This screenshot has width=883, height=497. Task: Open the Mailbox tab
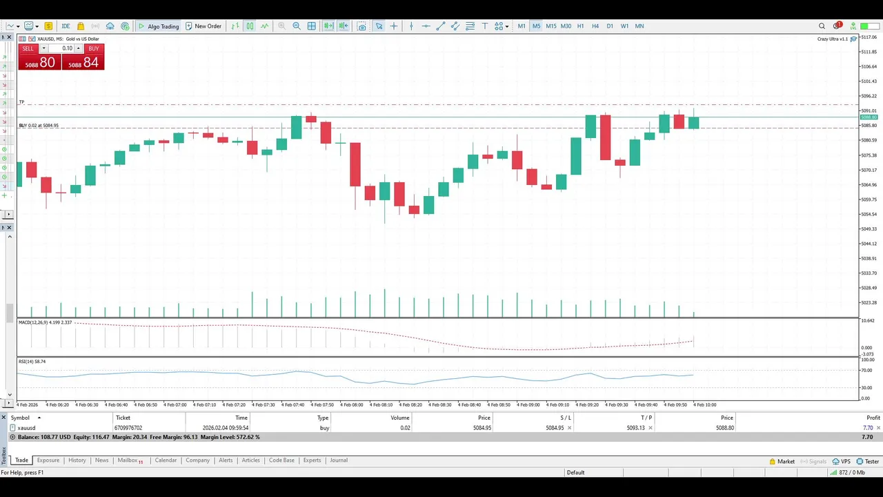130,460
